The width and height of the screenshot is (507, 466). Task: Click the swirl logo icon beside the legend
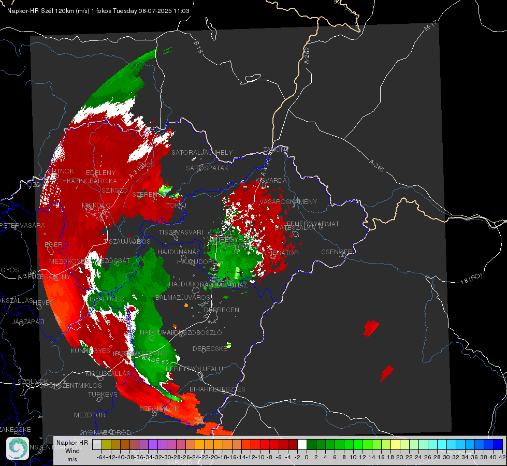coord(18,448)
